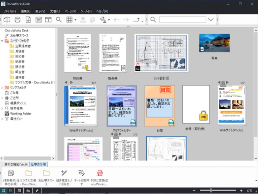
Task: Click the PDFに変換 icon
Action: coord(100,173)
